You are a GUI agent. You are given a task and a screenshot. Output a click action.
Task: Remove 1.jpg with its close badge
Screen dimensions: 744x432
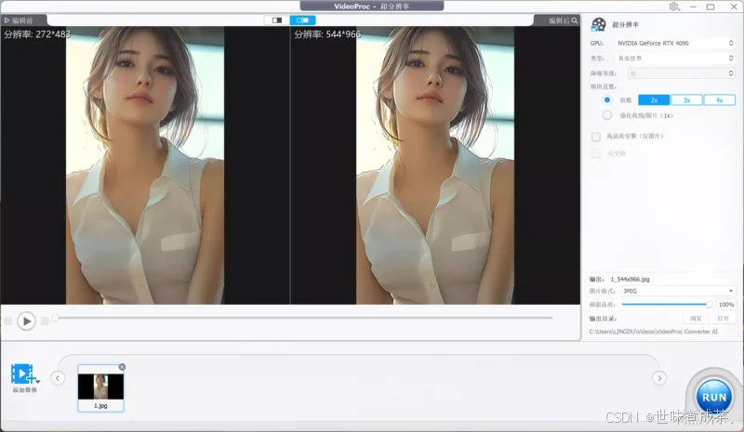122,367
